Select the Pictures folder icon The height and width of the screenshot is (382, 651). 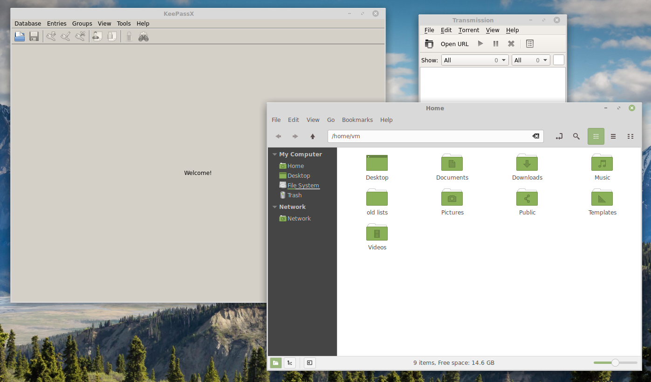tap(452, 198)
